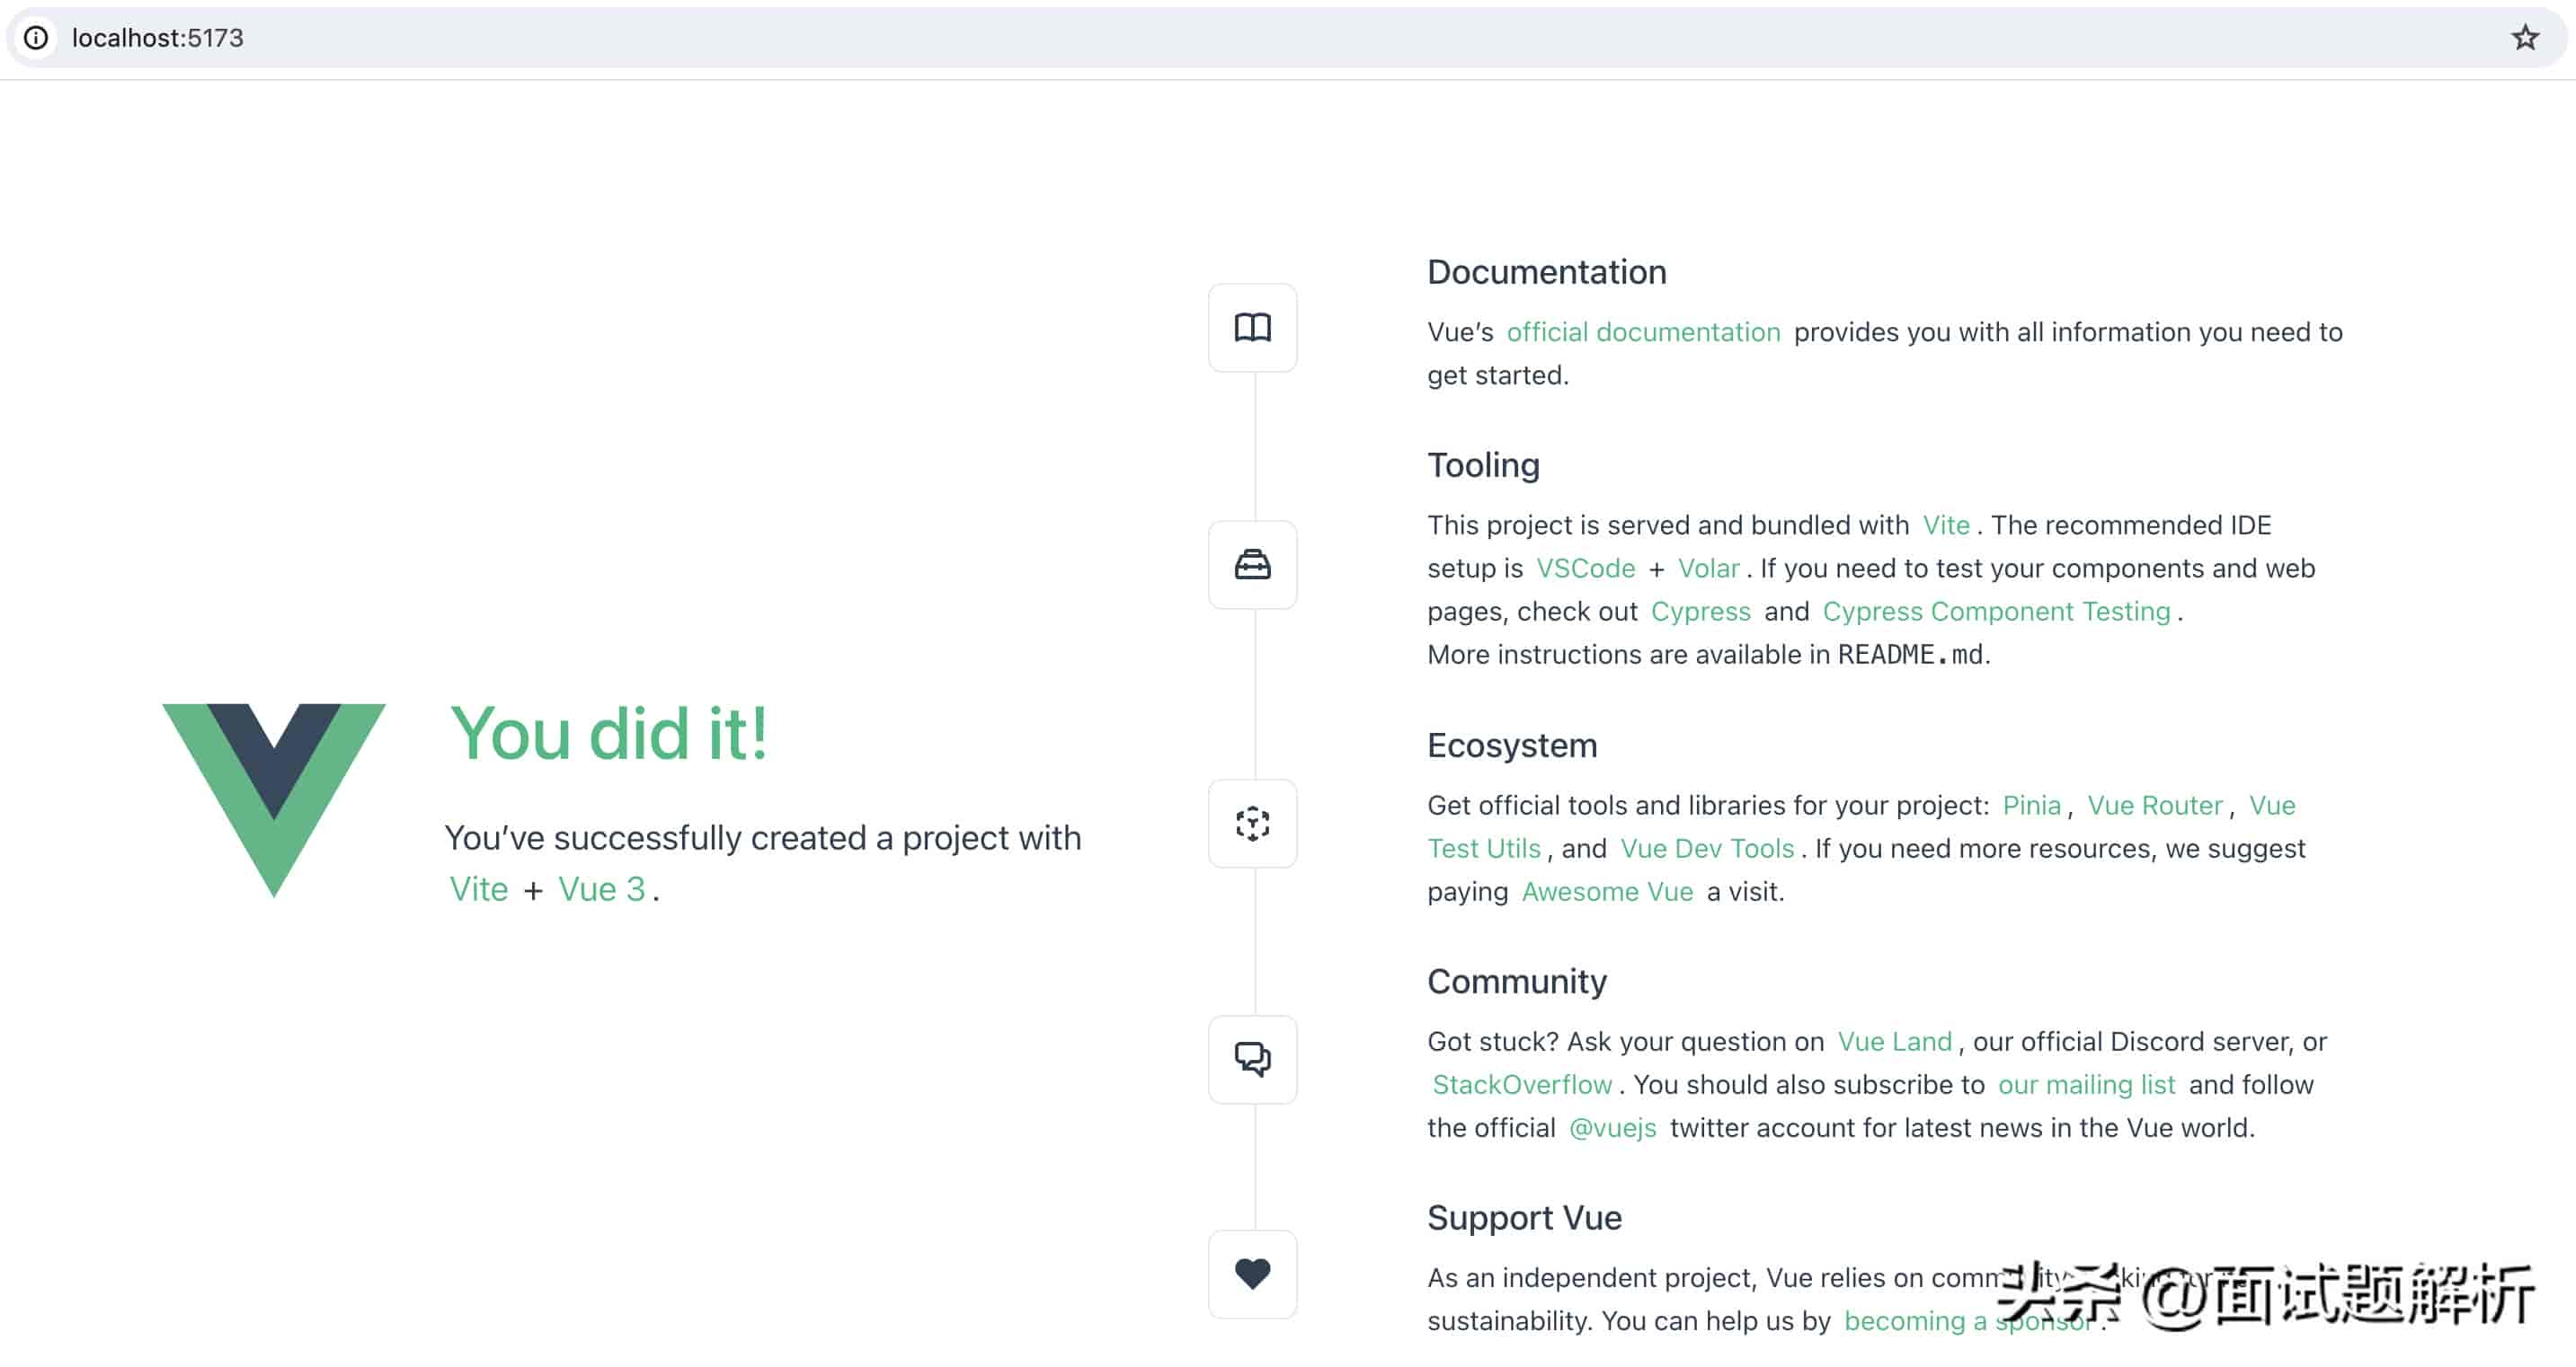The width and height of the screenshot is (2576, 1367).
Task: Open the Pinia link
Action: pos(2031,805)
